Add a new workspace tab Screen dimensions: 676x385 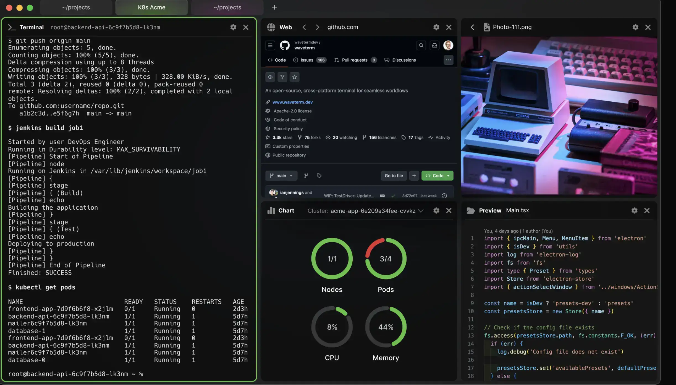point(274,7)
